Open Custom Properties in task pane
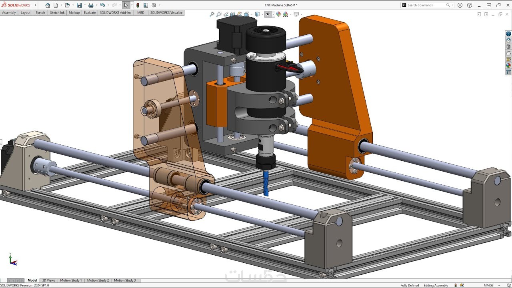Image resolution: width=512 pixels, height=288 pixels. click(508, 72)
